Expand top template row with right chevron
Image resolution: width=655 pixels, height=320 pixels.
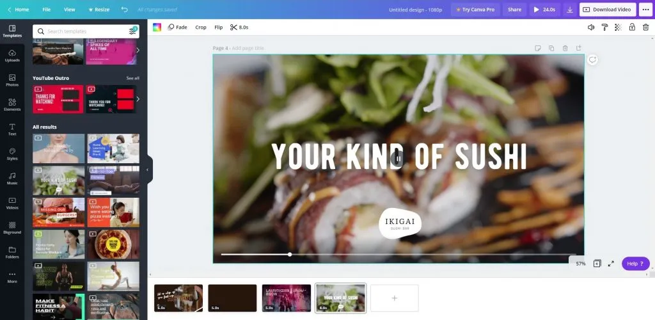pyautogui.click(x=138, y=50)
